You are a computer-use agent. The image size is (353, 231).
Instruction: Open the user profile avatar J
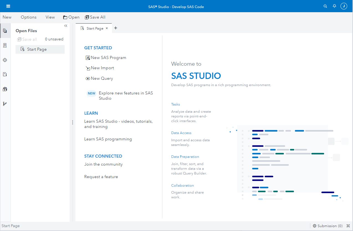coord(344,6)
